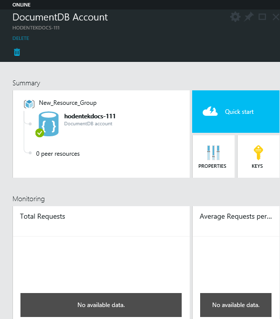Image resolution: width=280 pixels, height=319 pixels.
Task: Click the Quick start cloud lightning icon
Action: [210, 111]
